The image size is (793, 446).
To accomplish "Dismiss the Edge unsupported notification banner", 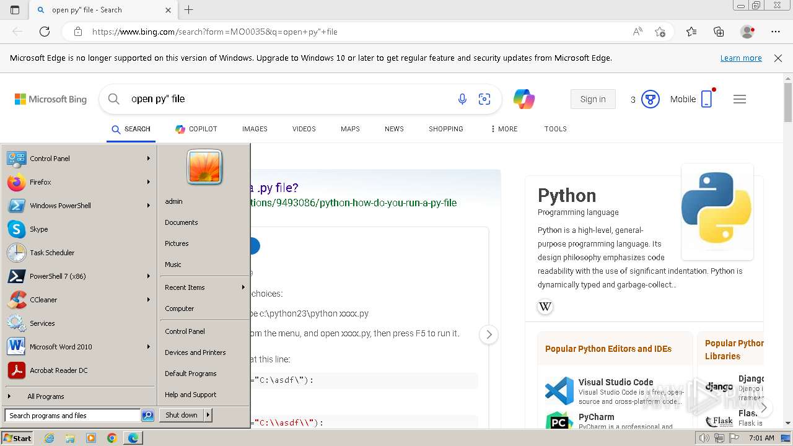I will 778,58.
